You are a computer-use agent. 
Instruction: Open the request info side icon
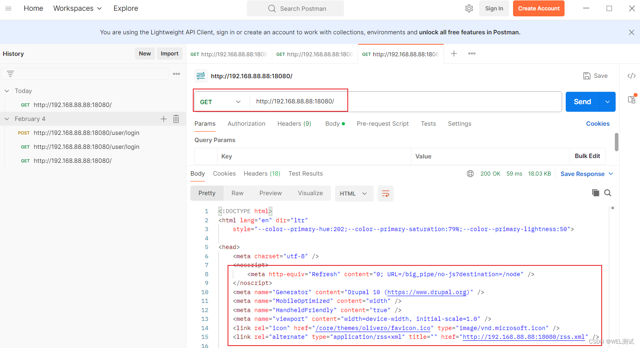coord(632,99)
